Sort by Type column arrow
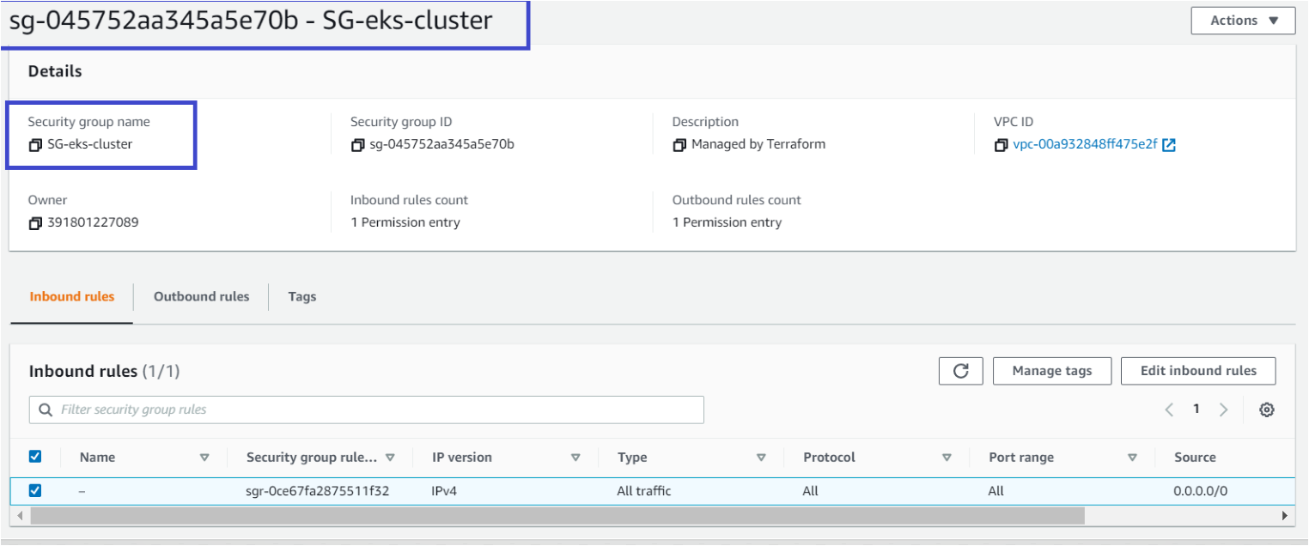This screenshot has width=1309, height=546. tap(761, 458)
